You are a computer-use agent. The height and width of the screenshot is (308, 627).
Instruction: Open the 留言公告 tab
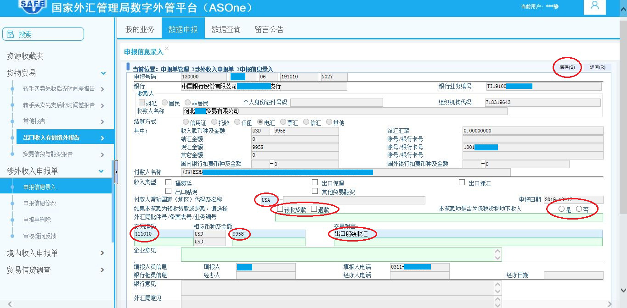[x=269, y=29]
